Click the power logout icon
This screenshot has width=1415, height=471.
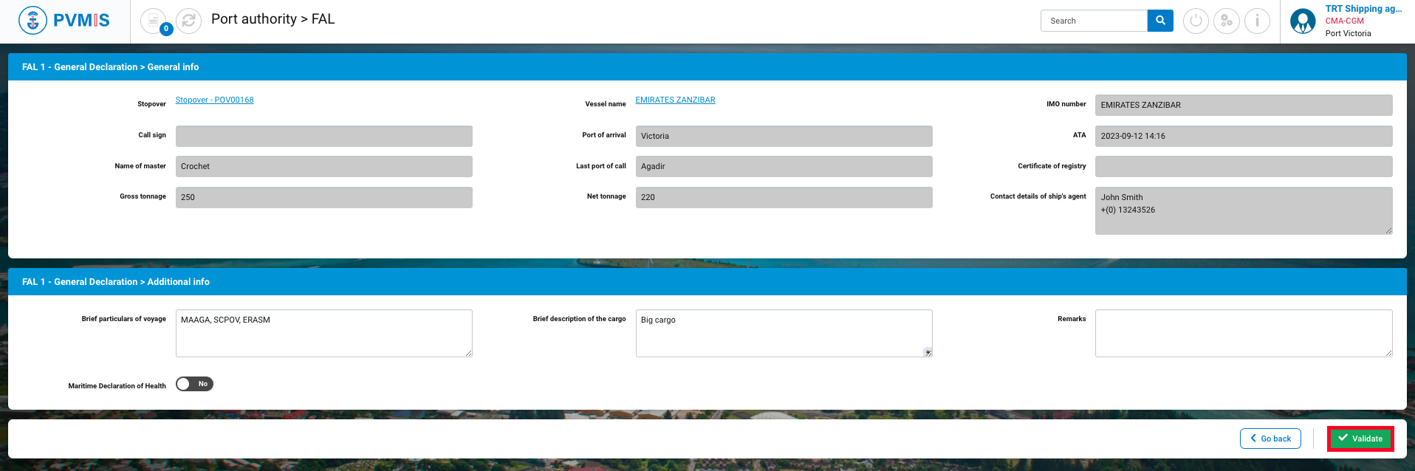tap(1196, 21)
